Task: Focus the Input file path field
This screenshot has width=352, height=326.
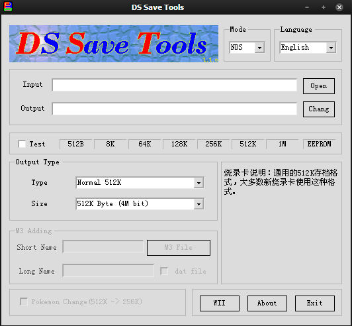Action: click(175, 85)
